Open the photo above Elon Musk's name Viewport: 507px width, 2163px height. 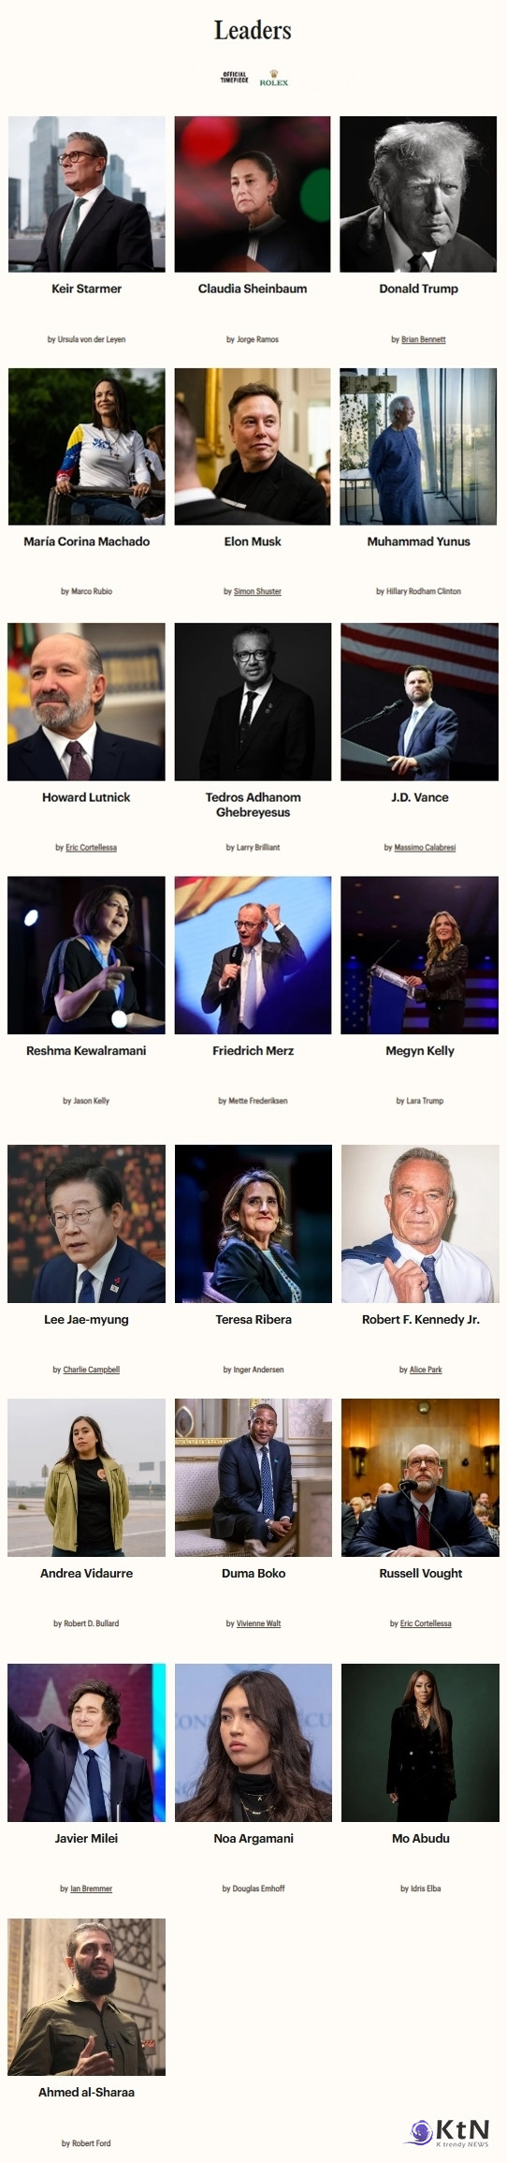point(253,447)
